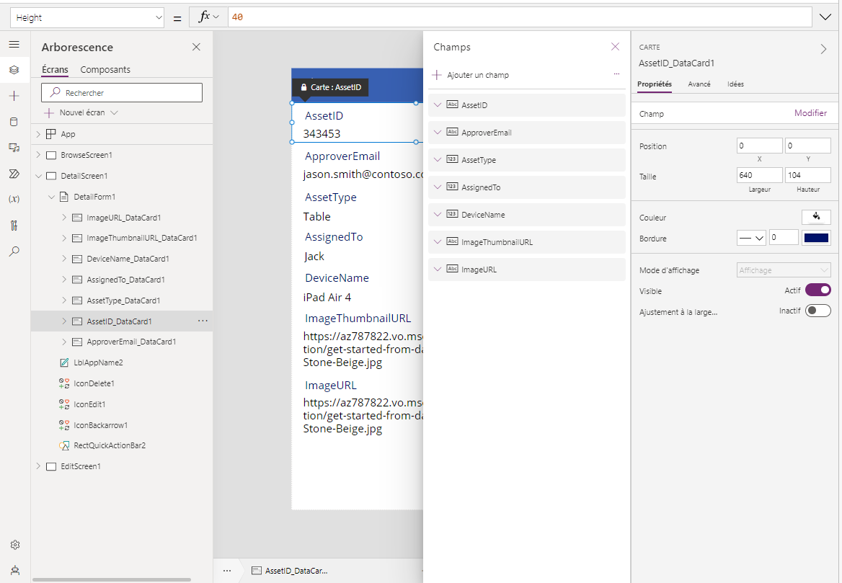Switch to the Avancé tab
842x583 pixels.
click(699, 84)
